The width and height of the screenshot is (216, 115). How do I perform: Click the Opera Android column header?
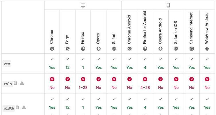click(161, 32)
